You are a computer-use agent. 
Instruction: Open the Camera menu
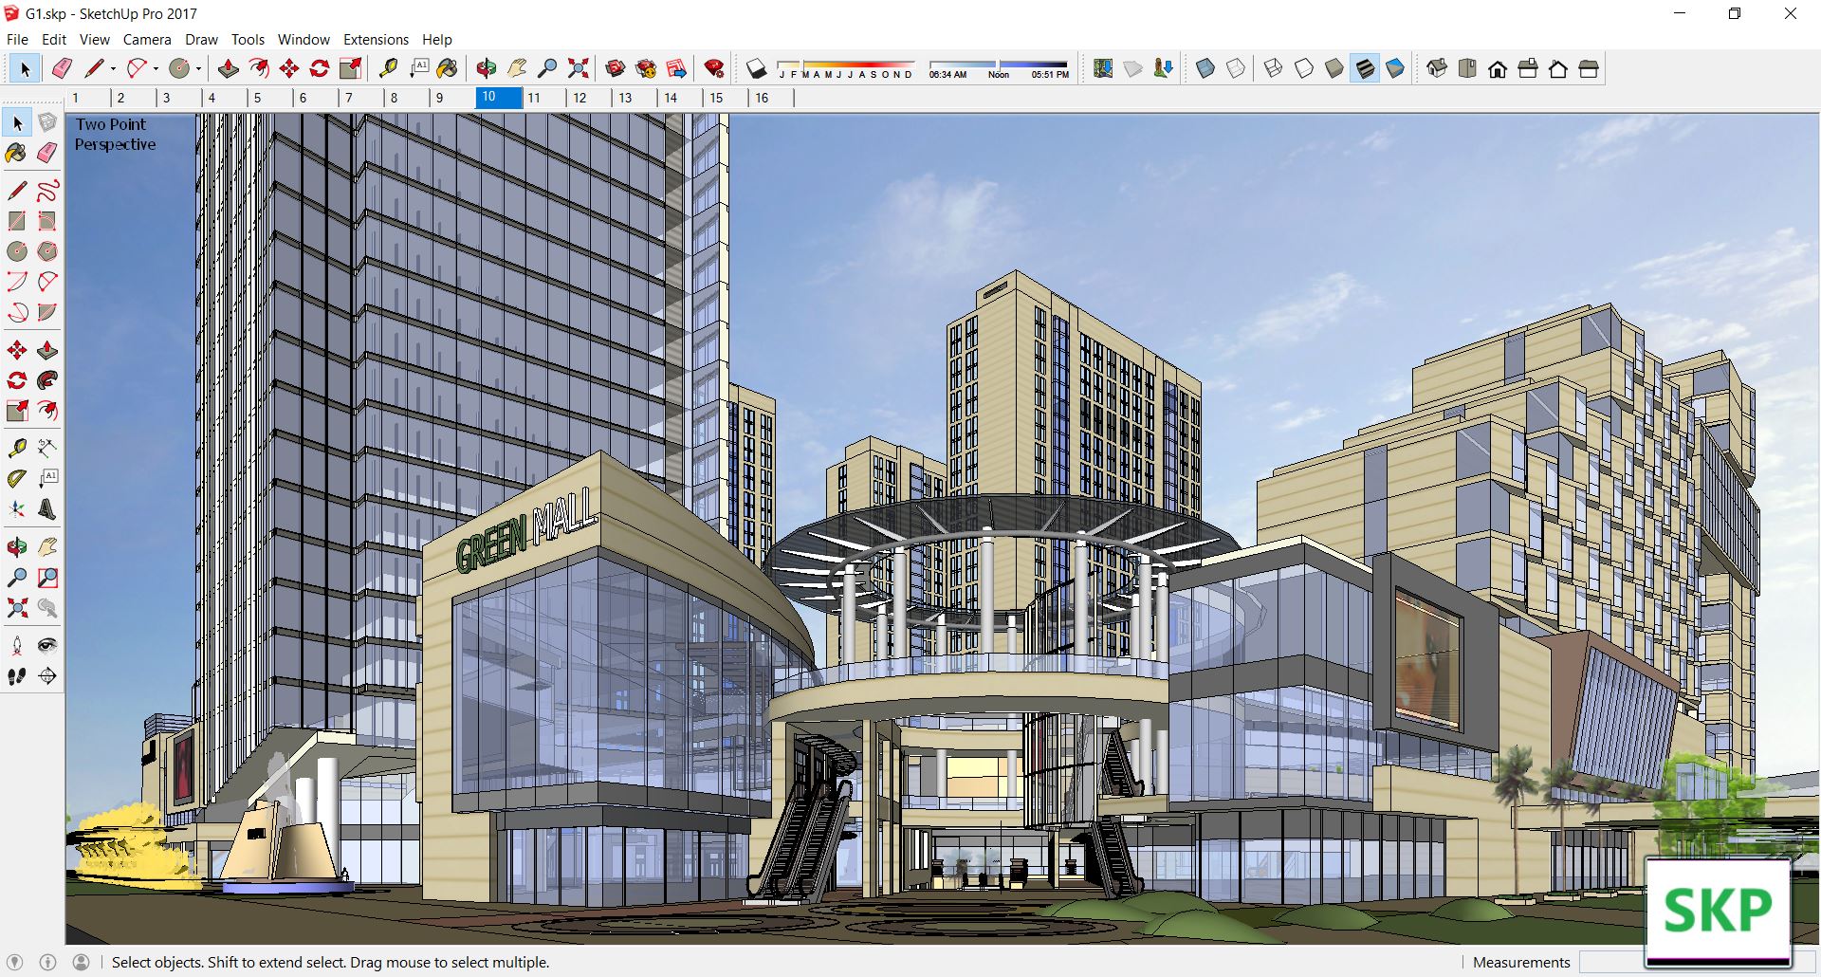tap(147, 40)
